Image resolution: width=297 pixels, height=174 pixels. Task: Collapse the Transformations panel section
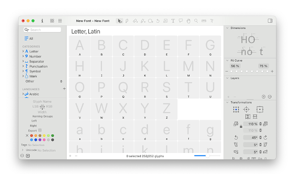(227, 102)
